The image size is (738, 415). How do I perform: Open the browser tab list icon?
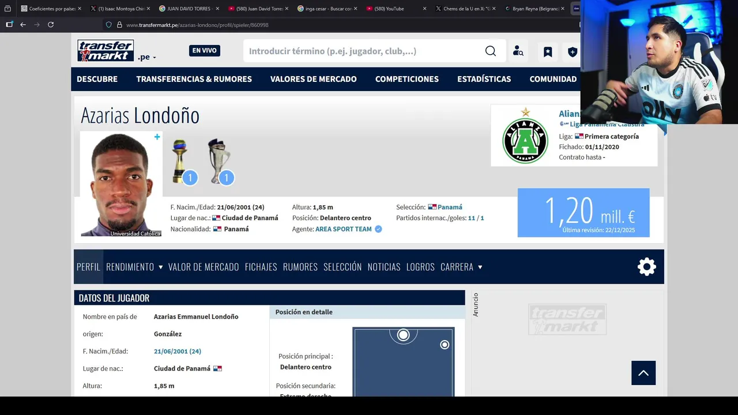[7, 9]
